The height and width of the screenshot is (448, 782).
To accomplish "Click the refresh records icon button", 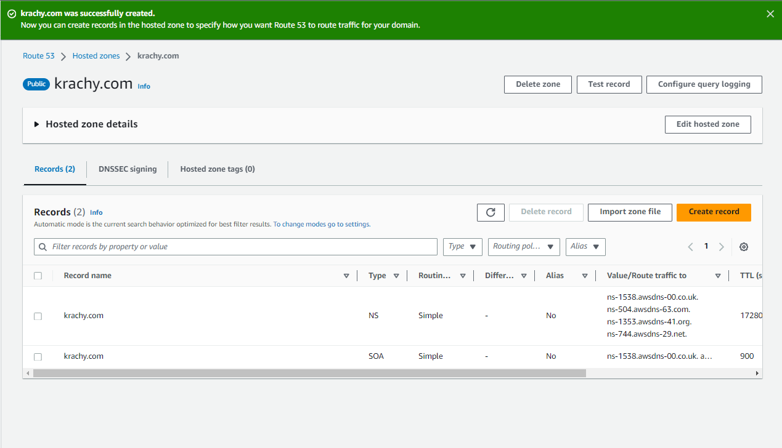I will click(491, 212).
